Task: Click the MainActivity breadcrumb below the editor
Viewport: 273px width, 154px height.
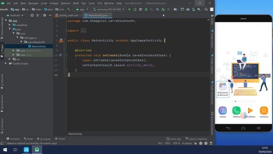Action: coord(75,134)
